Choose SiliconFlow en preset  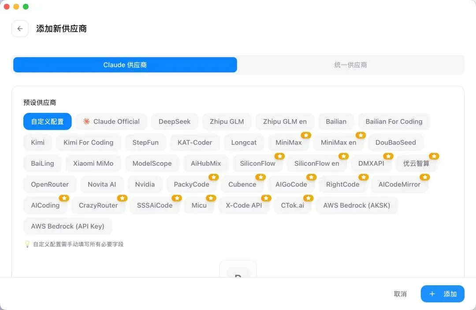click(x=316, y=163)
